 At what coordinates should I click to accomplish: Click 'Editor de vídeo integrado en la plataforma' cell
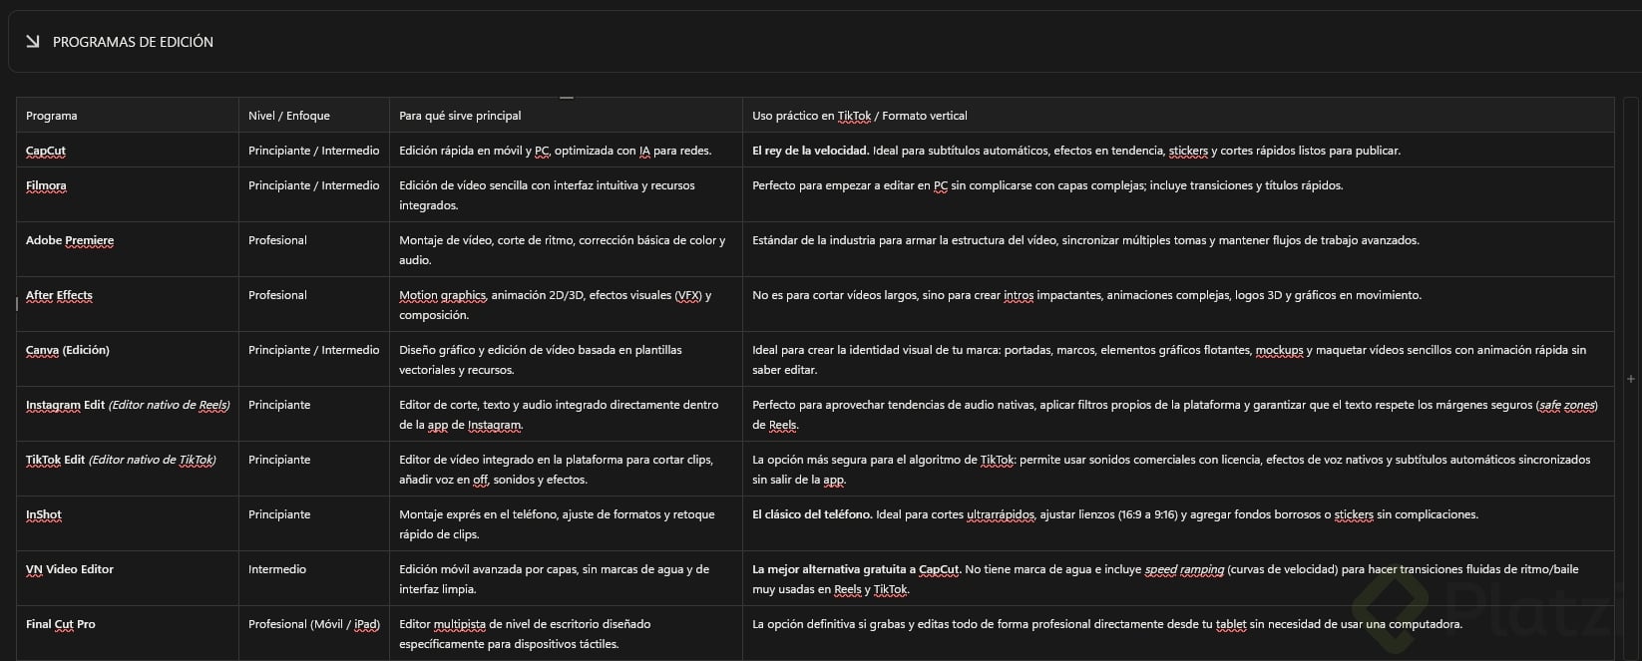[x=566, y=469]
